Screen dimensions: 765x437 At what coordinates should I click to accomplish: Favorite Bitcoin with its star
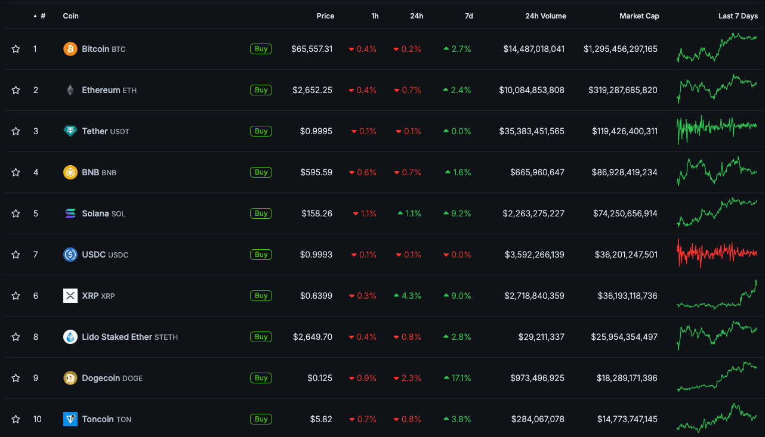click(16, 49)
